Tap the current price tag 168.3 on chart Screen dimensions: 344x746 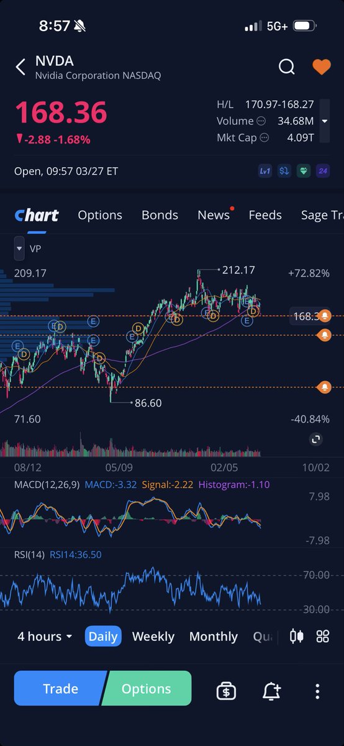[306, 316]
